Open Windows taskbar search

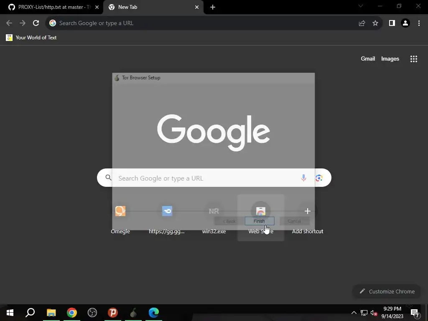point(30,313)
